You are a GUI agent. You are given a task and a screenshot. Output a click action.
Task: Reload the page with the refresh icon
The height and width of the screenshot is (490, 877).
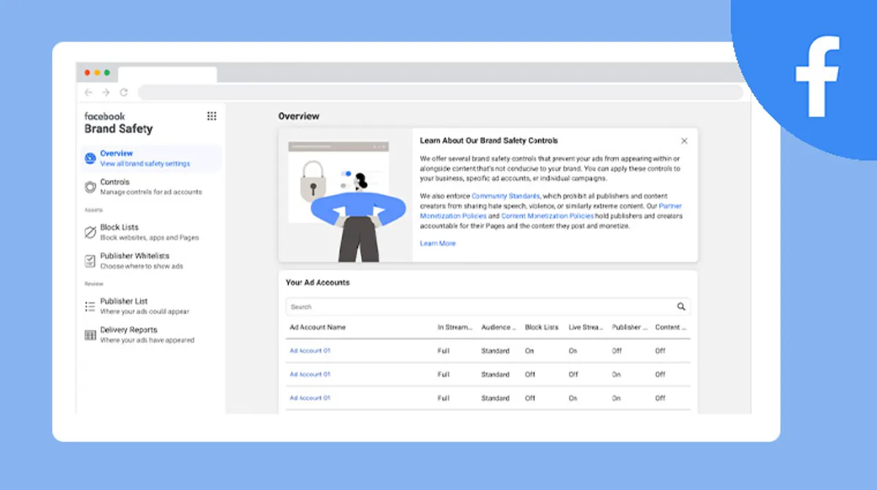124,92
